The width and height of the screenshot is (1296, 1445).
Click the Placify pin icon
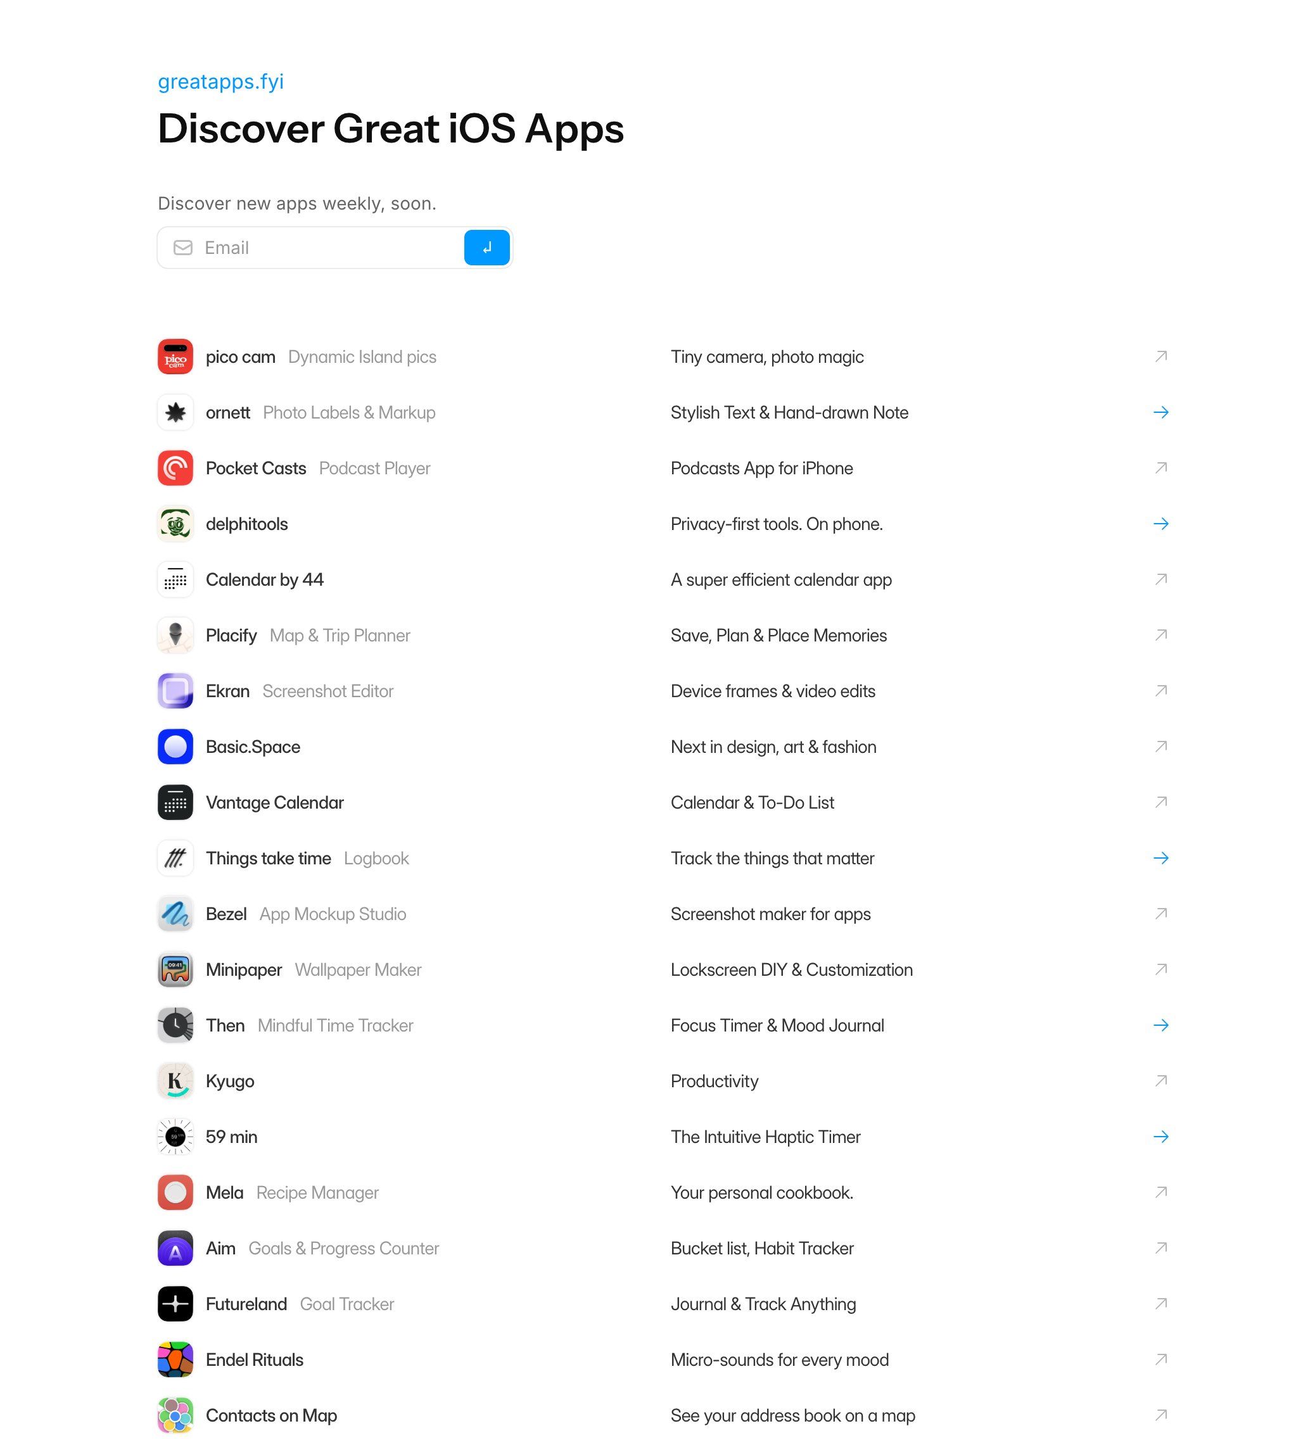[x=175, y=636]
